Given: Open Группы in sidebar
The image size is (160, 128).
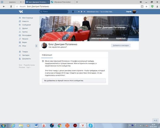Looking at the screenshot, I should (x=23, y=32).
